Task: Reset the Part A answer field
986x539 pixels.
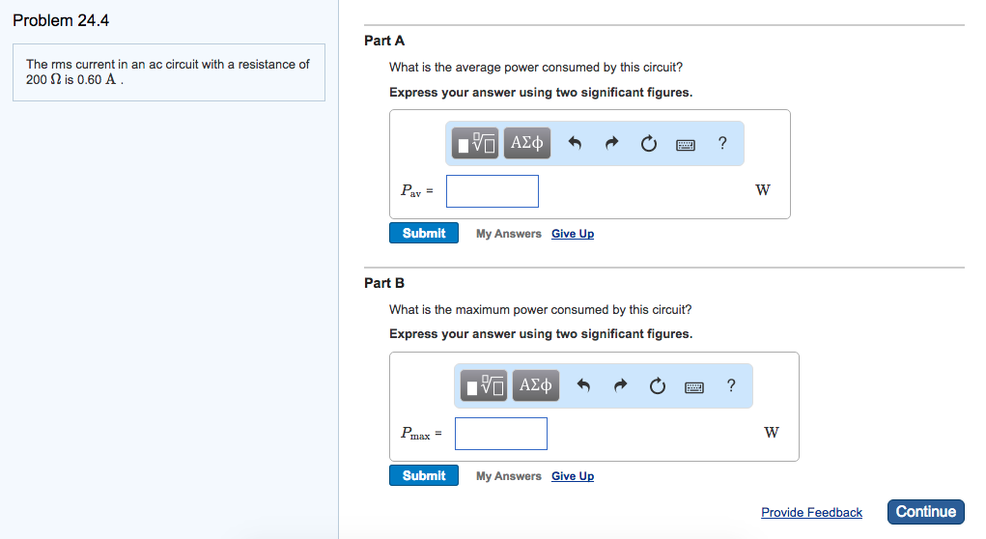Action: tap(648, 143)
